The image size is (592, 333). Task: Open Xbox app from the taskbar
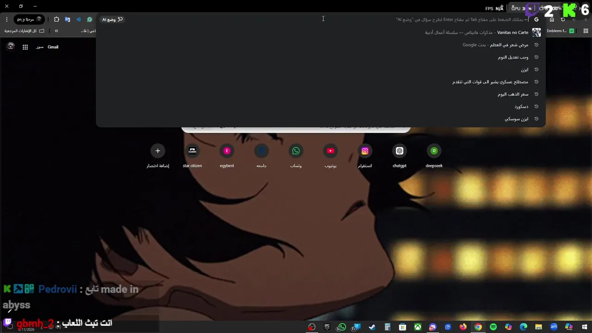(417, 327)
